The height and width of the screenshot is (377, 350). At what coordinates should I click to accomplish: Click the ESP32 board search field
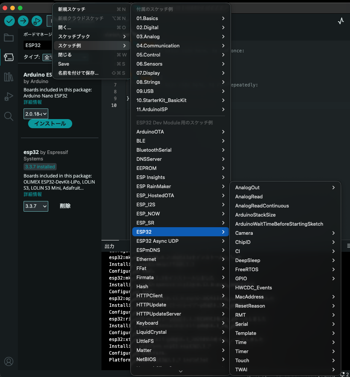coord(36,46)
